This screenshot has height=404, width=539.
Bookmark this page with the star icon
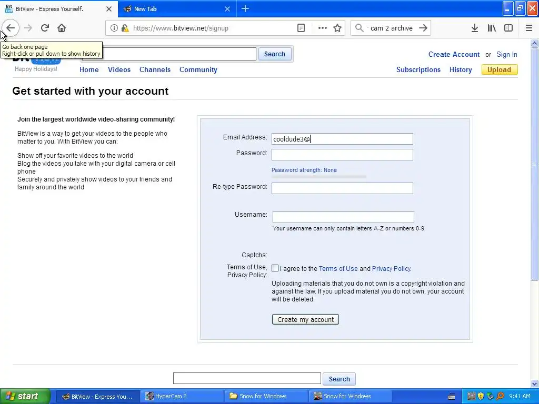tap(337, 28)
